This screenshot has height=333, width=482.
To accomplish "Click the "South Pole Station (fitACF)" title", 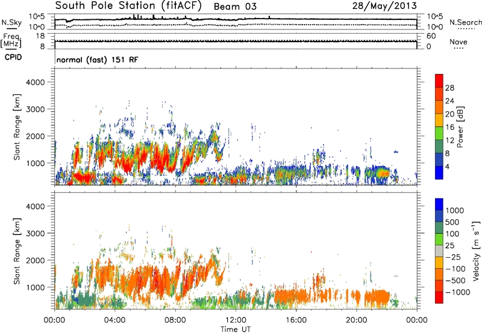I will tap(128, 6).
